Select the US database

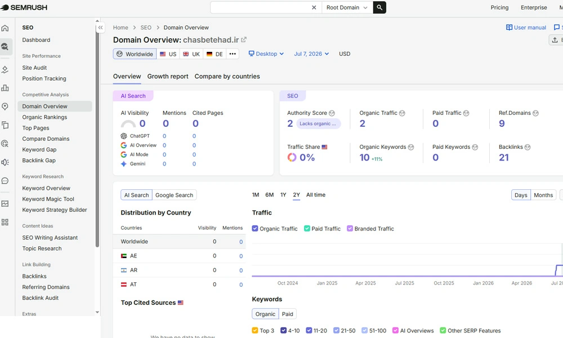pyautogui.click(x=168, y=54)
